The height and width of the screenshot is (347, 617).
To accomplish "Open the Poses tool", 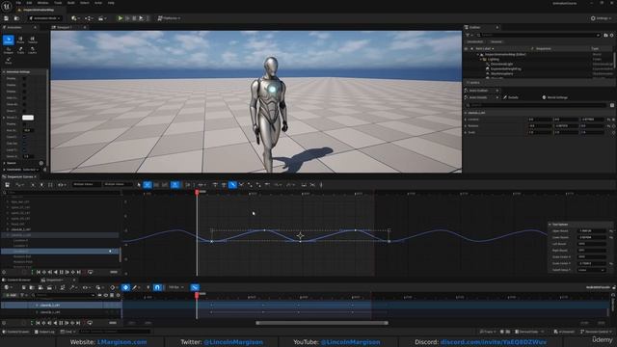I will click(x=20, y=40).
